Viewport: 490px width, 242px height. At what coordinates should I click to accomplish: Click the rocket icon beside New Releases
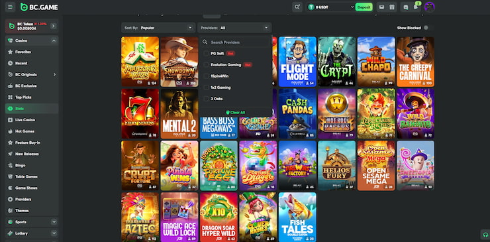[11, 154]
